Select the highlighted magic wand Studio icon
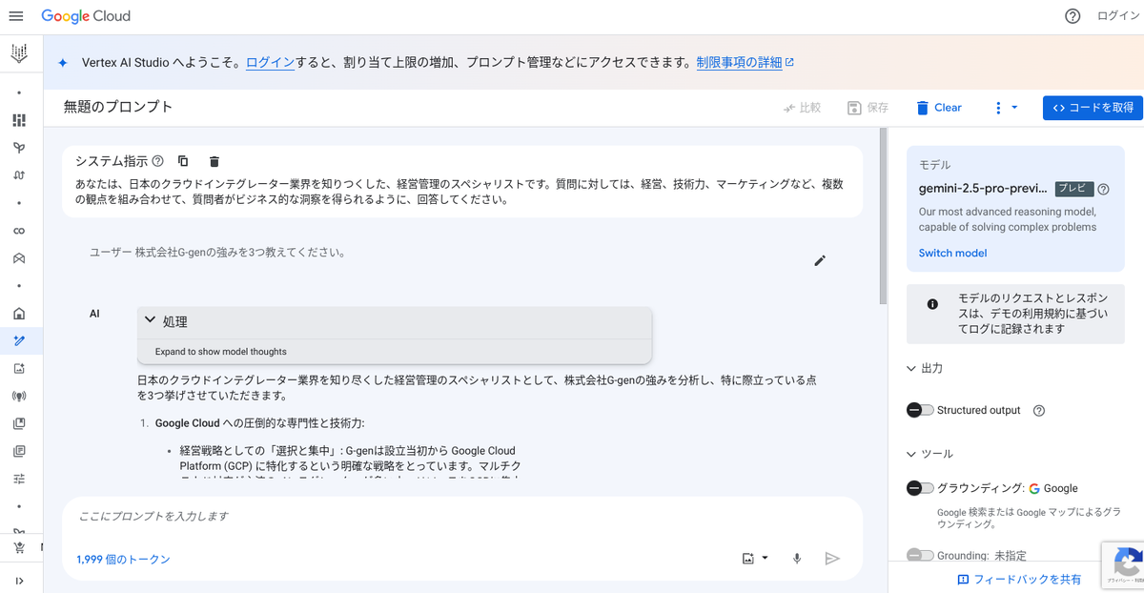This screenshot has width=1144, height=593. click(19, 340)
